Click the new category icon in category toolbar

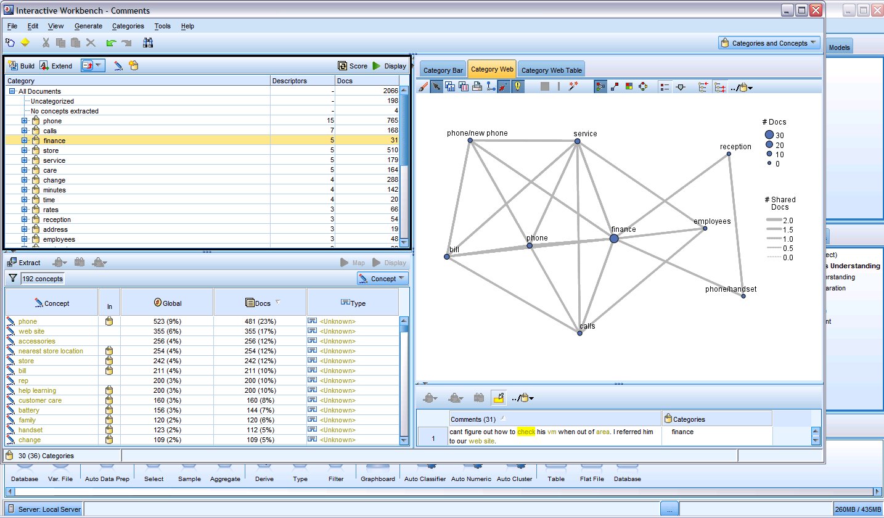pos(133,65)
